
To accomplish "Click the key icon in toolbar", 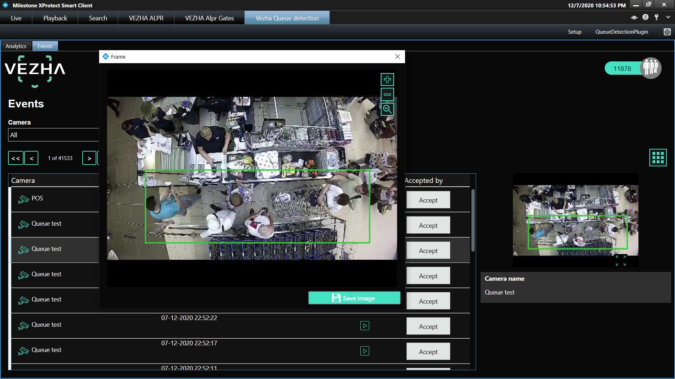I will [x=656, y=17].
